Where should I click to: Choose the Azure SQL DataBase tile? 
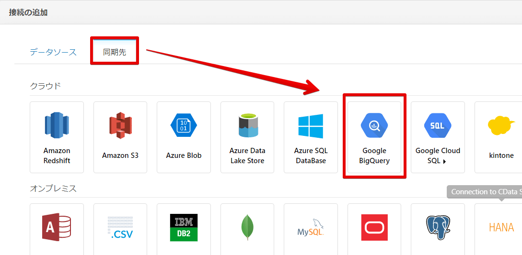(311, 137)
